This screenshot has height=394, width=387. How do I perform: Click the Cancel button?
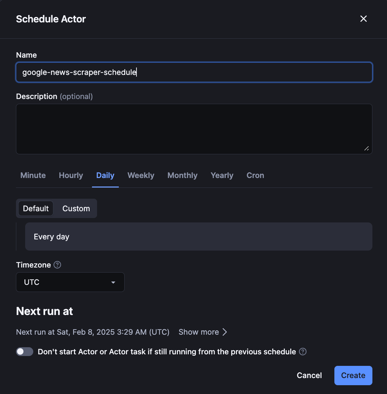tap(309, 375)
